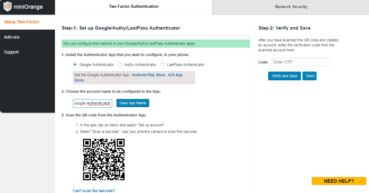Click the 'Scan a barcode' instruction line
This screenshot has height=193, width=369.
click(139, 132)
